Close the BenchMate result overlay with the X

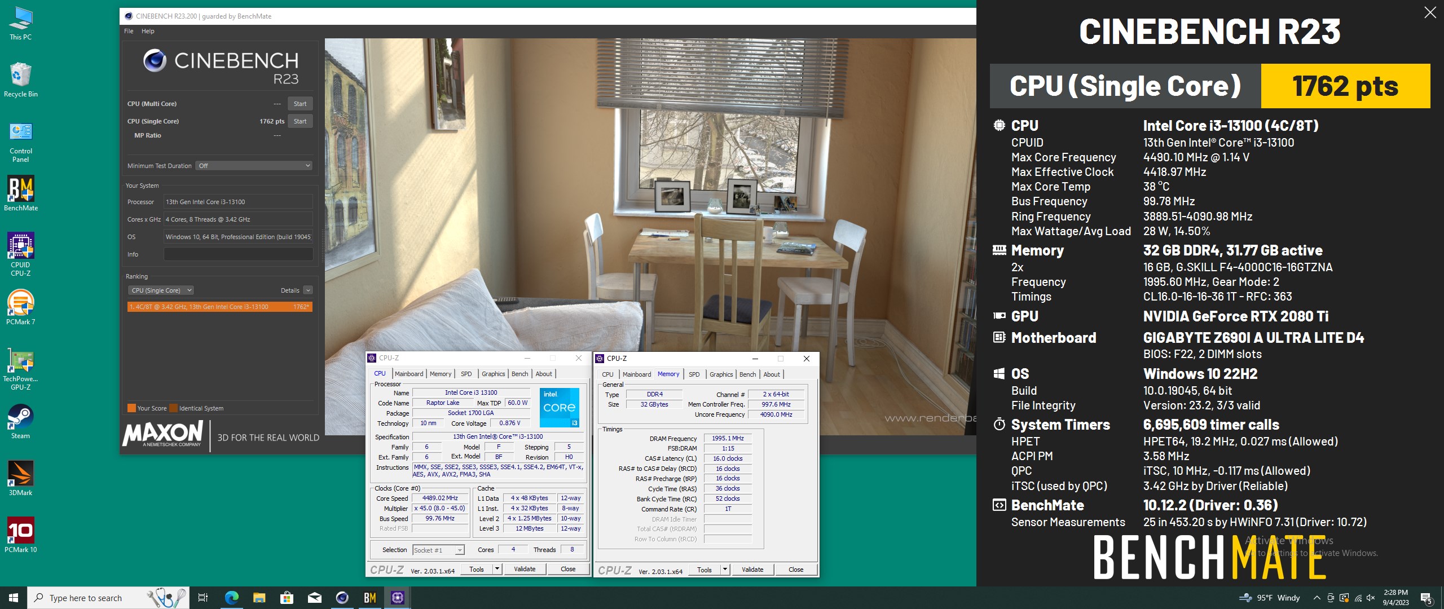1430,12
